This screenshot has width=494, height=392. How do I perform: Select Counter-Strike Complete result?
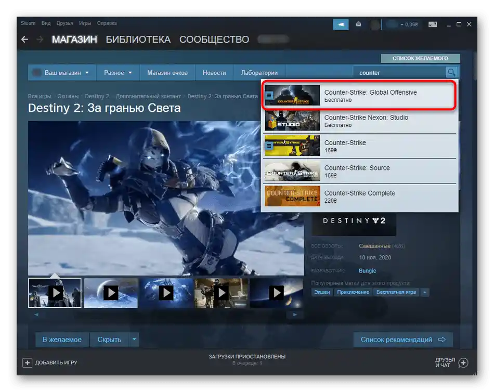tap(360, 197)
